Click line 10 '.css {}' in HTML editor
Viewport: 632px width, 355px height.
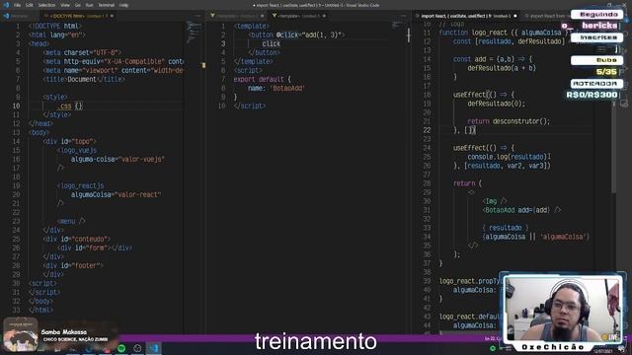(x=69, y=106)
